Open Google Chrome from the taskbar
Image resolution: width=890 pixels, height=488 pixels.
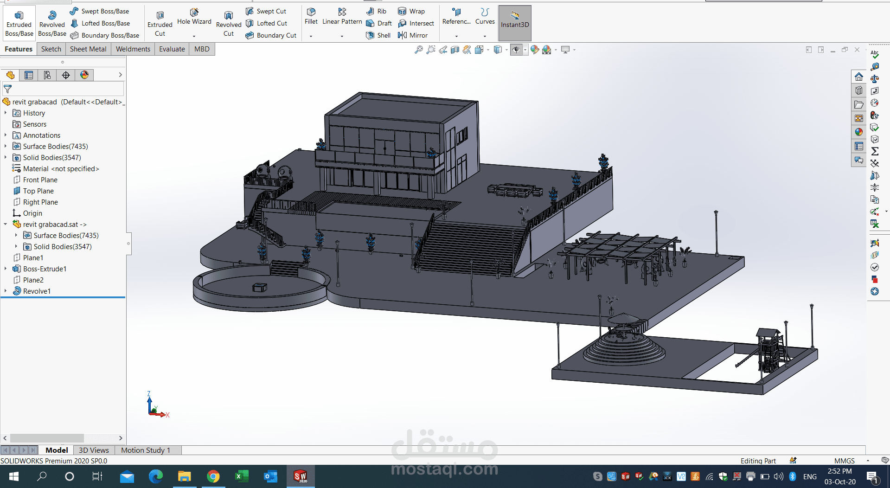click(213, 476)
